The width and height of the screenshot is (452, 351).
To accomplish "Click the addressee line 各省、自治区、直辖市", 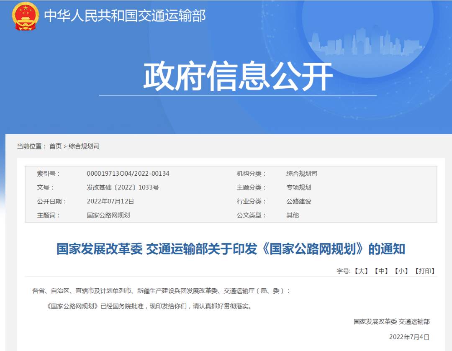I will 161,291.
